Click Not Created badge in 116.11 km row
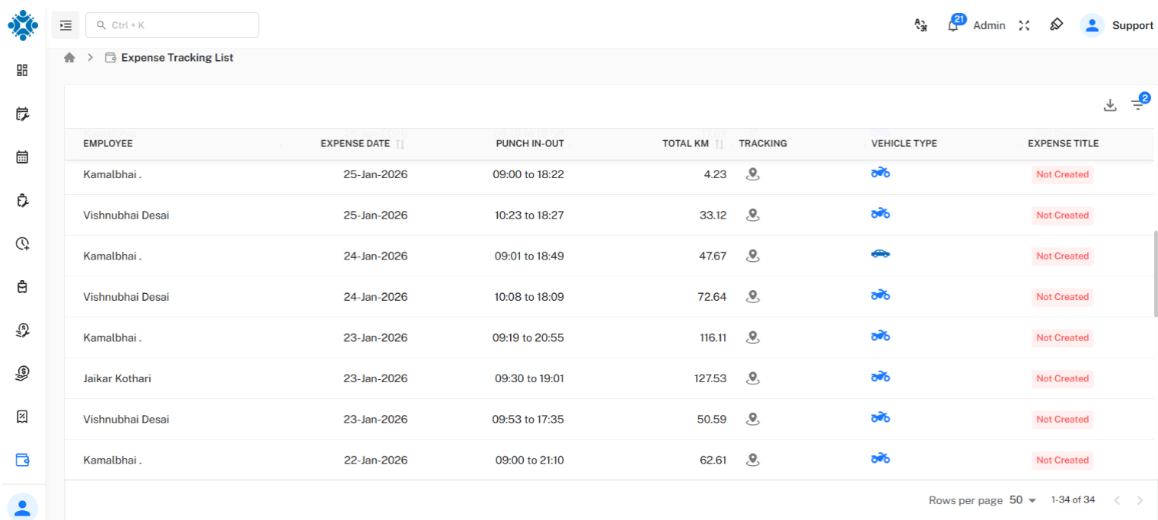Screen dimensions: 1158x520 [x=1062, y=337]
